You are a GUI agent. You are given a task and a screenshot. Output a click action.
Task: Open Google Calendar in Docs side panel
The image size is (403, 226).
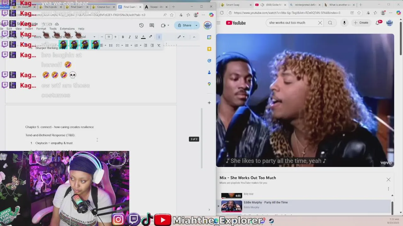[x=209, y=37]
